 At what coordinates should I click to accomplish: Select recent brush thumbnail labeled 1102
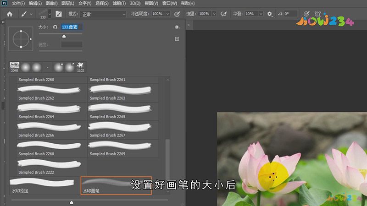click(x=81, y=67)
